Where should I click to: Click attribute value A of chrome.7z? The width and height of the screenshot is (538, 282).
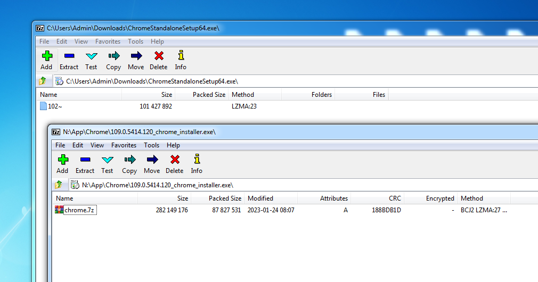(346, 210)
